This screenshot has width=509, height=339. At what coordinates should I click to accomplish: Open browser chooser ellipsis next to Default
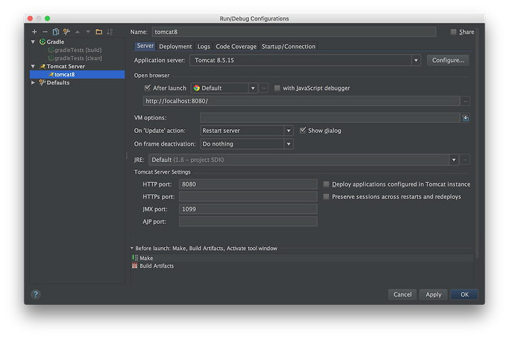(264, 88)
